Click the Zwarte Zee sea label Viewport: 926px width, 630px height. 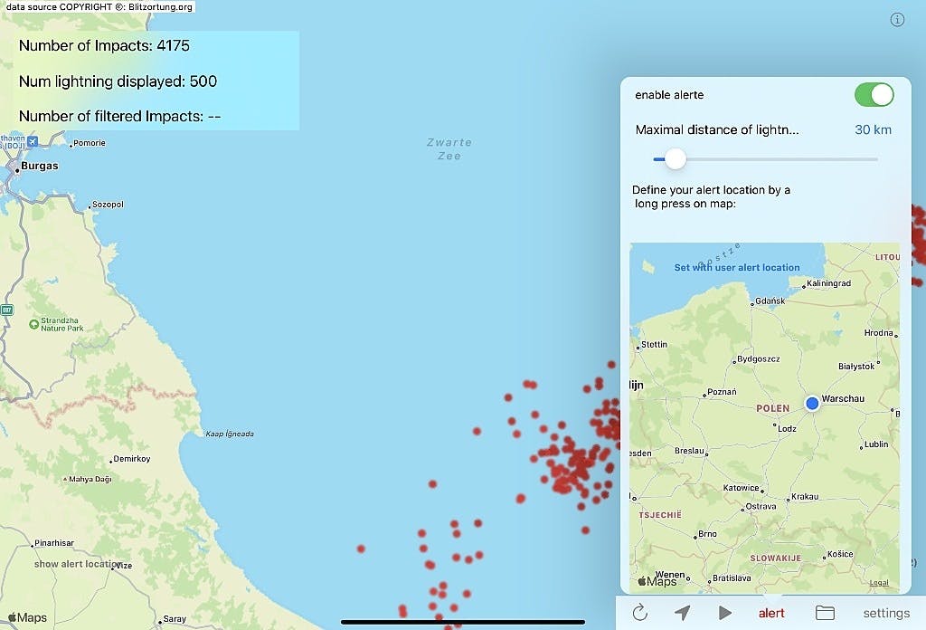[449, 149]
